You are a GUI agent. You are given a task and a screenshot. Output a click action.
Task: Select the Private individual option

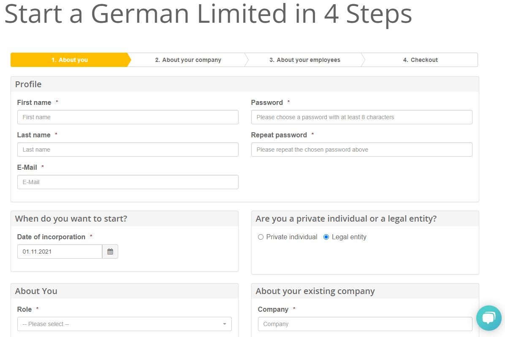coord(261,237)
